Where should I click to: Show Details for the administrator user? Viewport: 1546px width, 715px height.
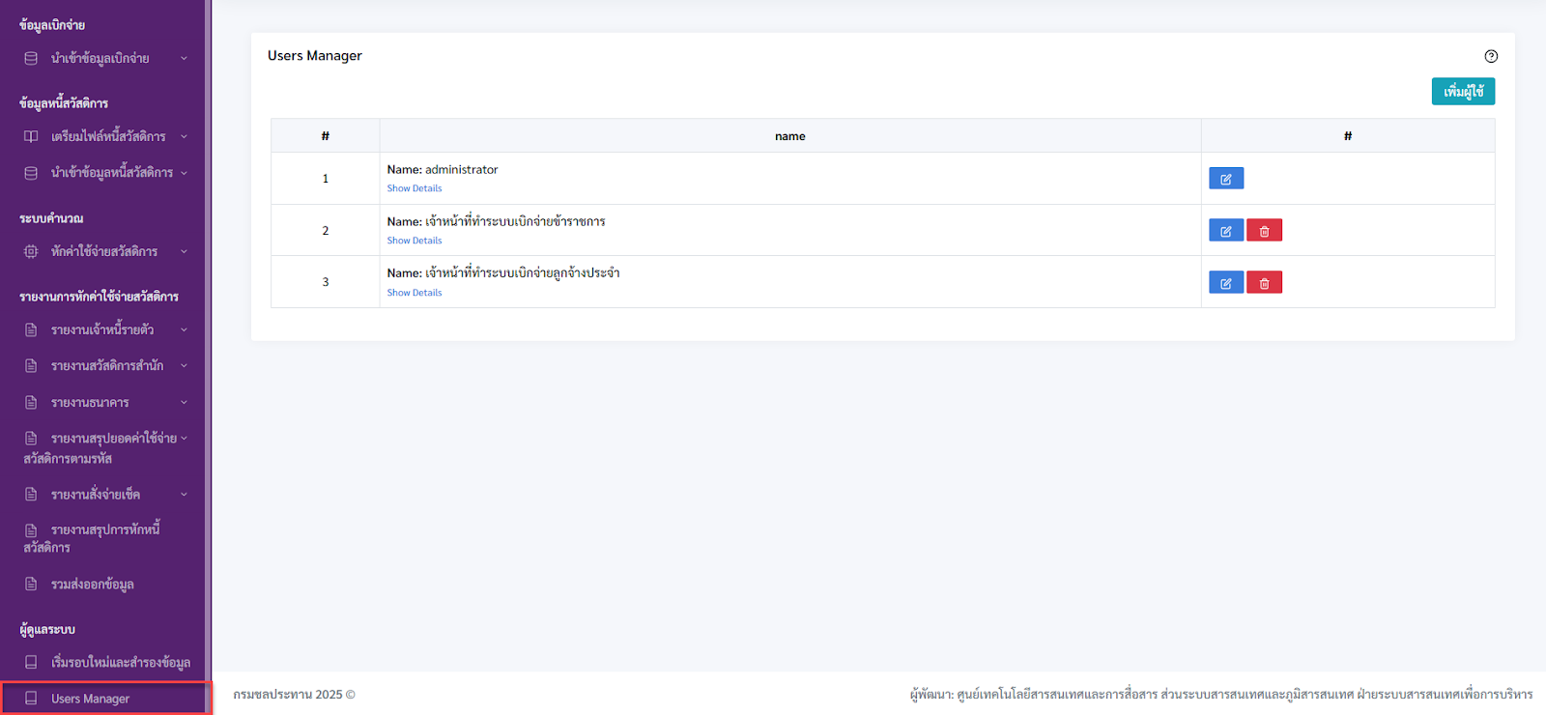415,188
